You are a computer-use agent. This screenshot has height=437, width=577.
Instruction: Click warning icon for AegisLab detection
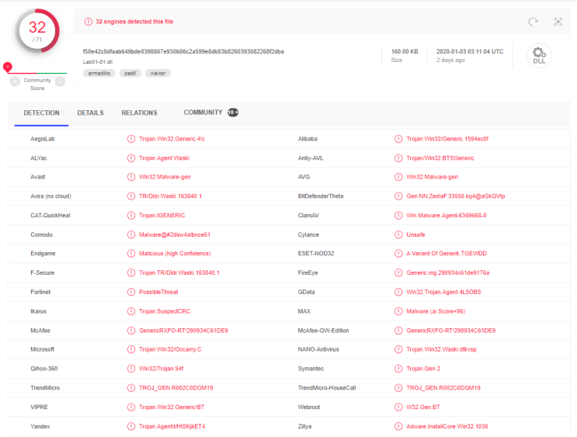click(131, 139)
